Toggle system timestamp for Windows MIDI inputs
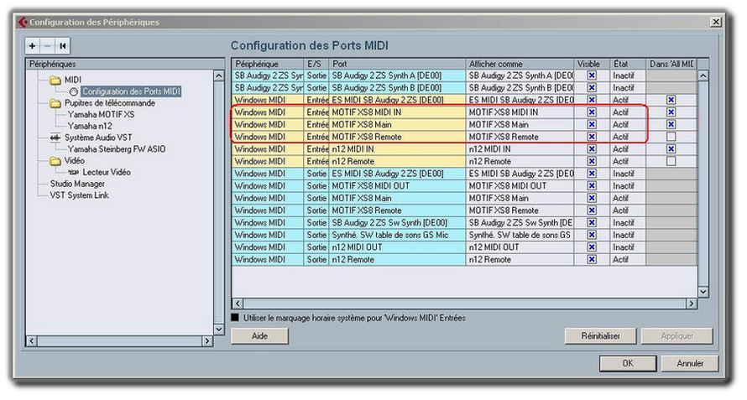 tap(236, 318)
